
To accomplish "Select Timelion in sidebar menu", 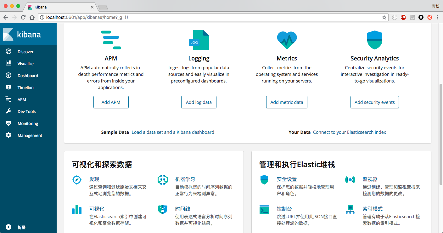I will pos(25,88).
